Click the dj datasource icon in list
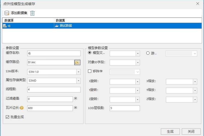Image resolution: width=204 pixels, height=136 pixels. [x=5, y=26]
